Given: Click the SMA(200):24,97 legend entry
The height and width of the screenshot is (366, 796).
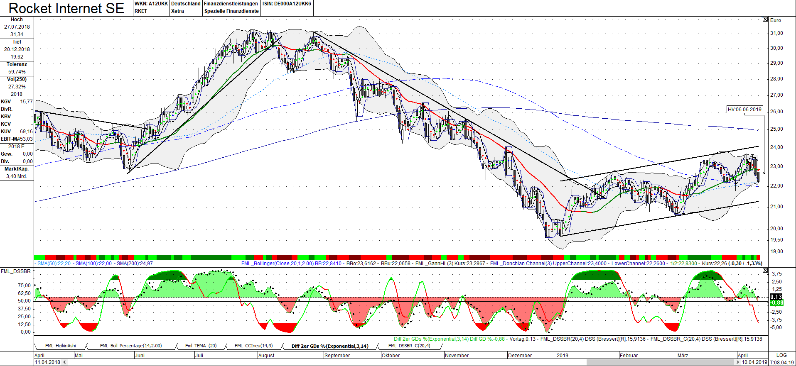Looking at the screenshot, I should coord(135,264).
